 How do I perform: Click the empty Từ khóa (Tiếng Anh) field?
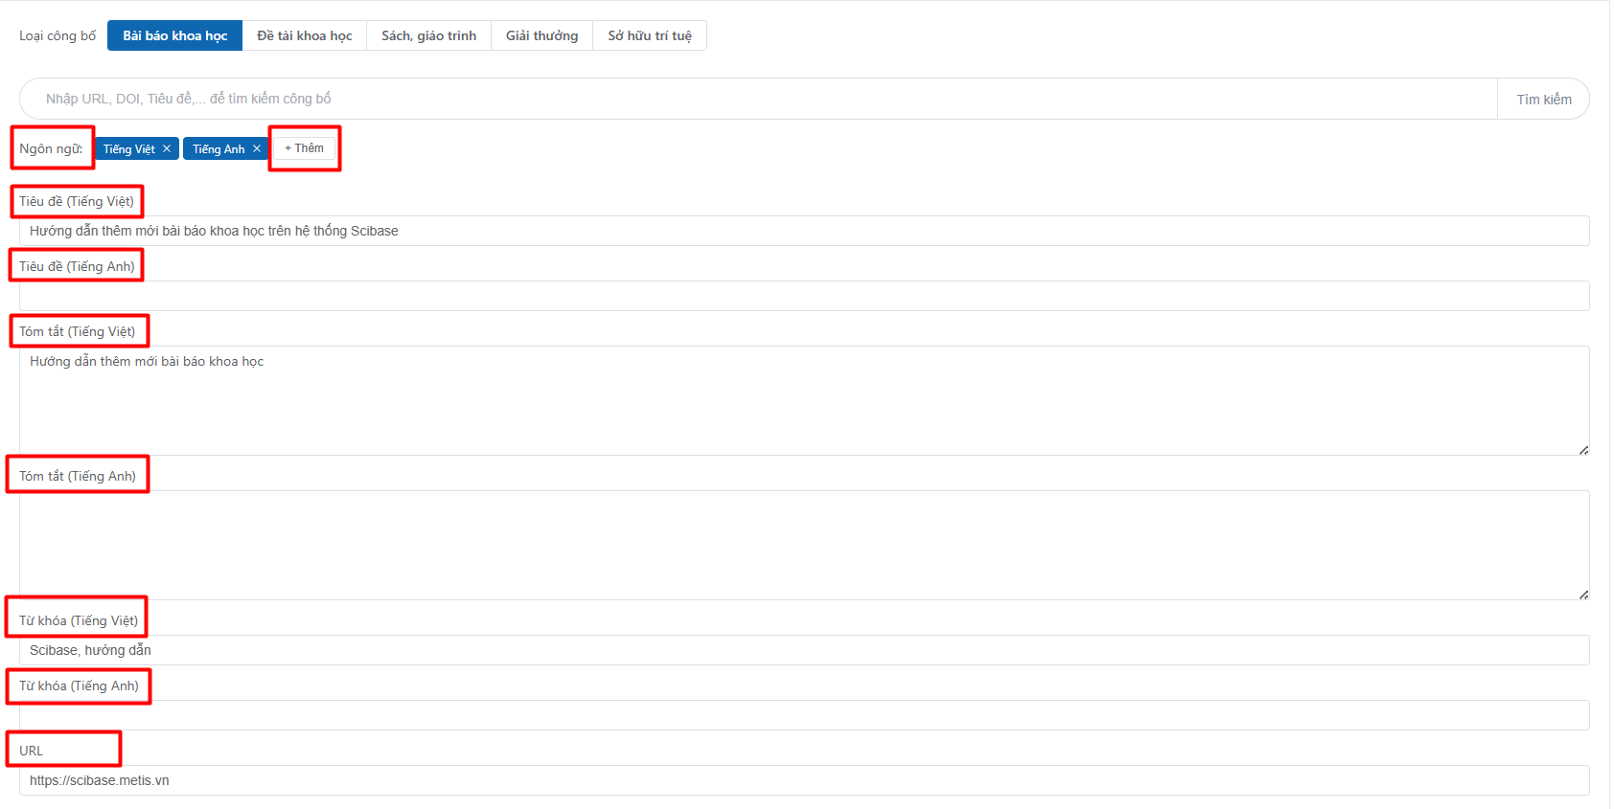coord(803,715)
